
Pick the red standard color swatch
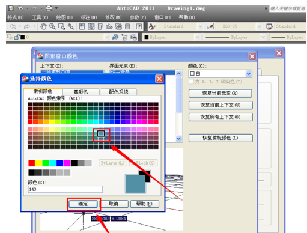click(32, 163)
